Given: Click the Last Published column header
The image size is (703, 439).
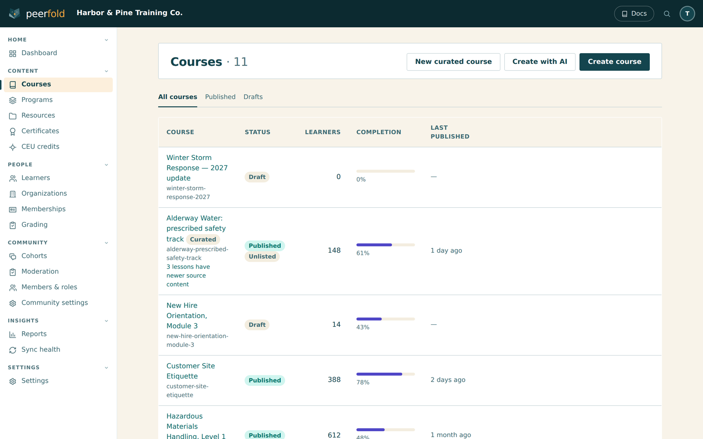Looking at the screenshot, I should point(450,132).
